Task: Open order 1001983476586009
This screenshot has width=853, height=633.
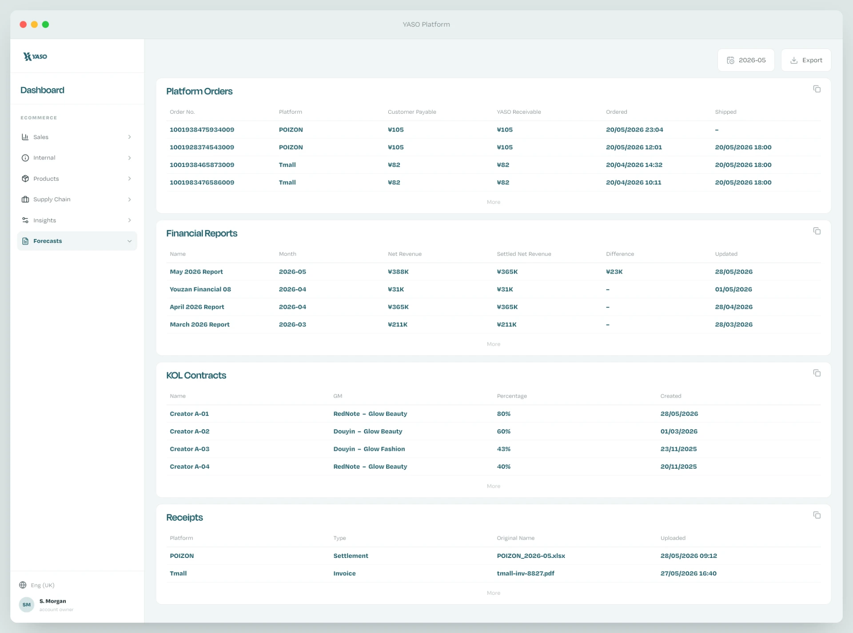Action: (x=202, y=182)
